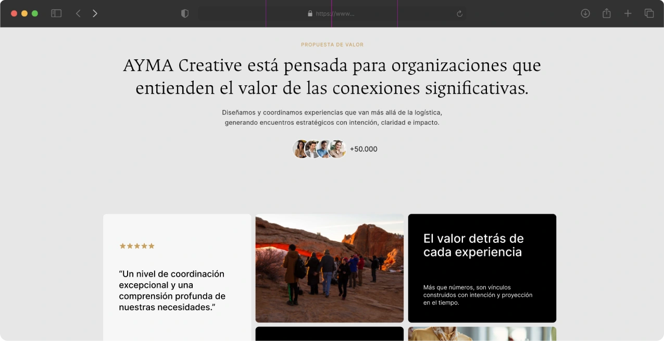This screenshot has height=341, width=664.
Task: Click the "Diseñamos y coordinamos experiencias" paragraph
Action: 332,117
